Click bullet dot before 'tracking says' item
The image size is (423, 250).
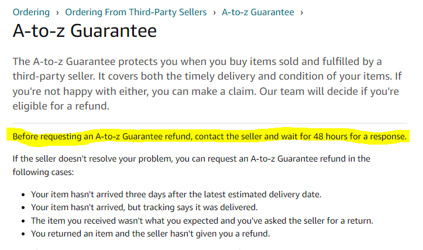23,208
